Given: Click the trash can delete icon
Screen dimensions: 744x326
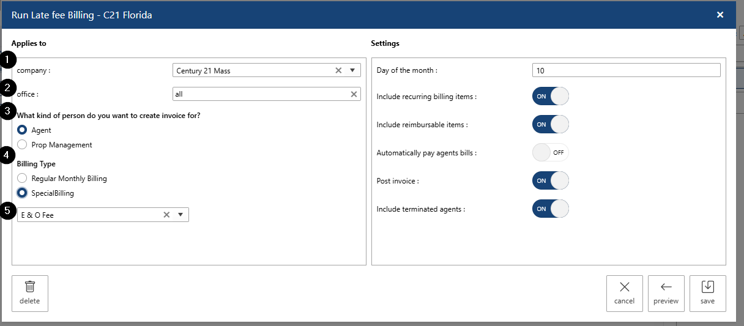Looking at the screenshot, I should [29, 287].
